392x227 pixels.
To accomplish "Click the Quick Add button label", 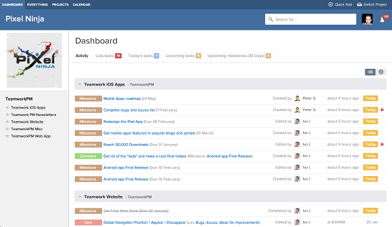I will (x=343, y=4).
